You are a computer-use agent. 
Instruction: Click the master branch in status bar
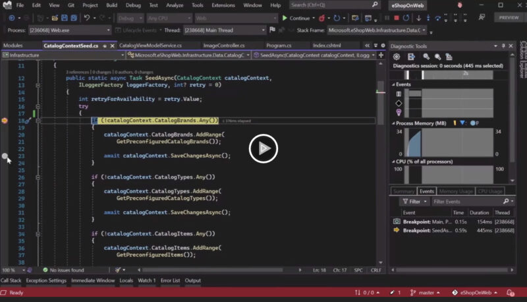point(425,293)
